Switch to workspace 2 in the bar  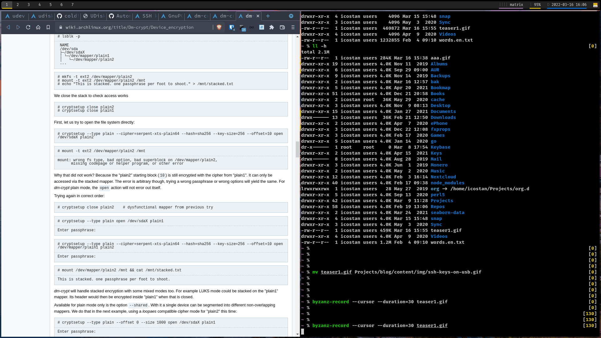point(18,5)
